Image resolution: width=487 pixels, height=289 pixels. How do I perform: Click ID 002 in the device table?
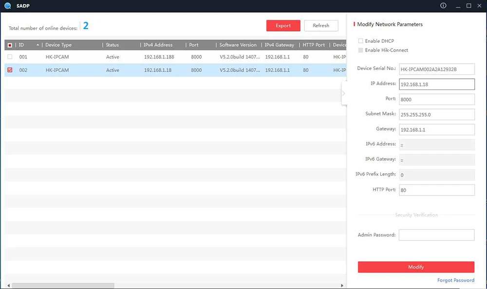point(23,70)
